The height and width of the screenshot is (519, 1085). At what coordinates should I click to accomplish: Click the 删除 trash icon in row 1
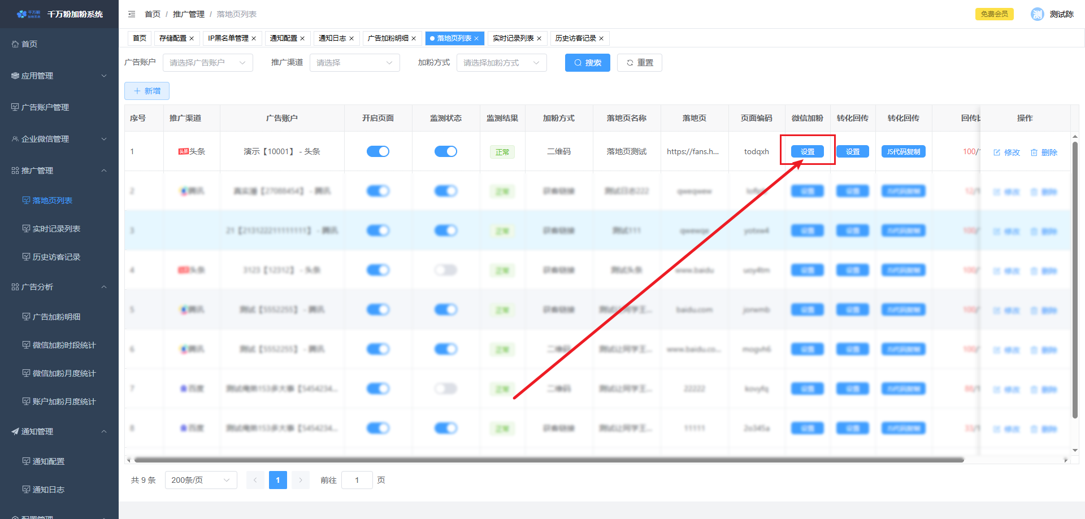click(x=1034, y=152)
